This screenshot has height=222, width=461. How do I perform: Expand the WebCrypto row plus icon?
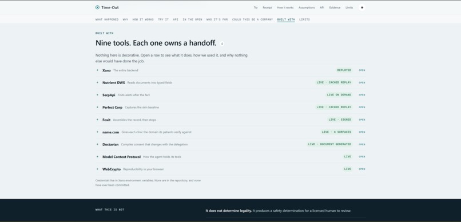(x=97, y=169)
